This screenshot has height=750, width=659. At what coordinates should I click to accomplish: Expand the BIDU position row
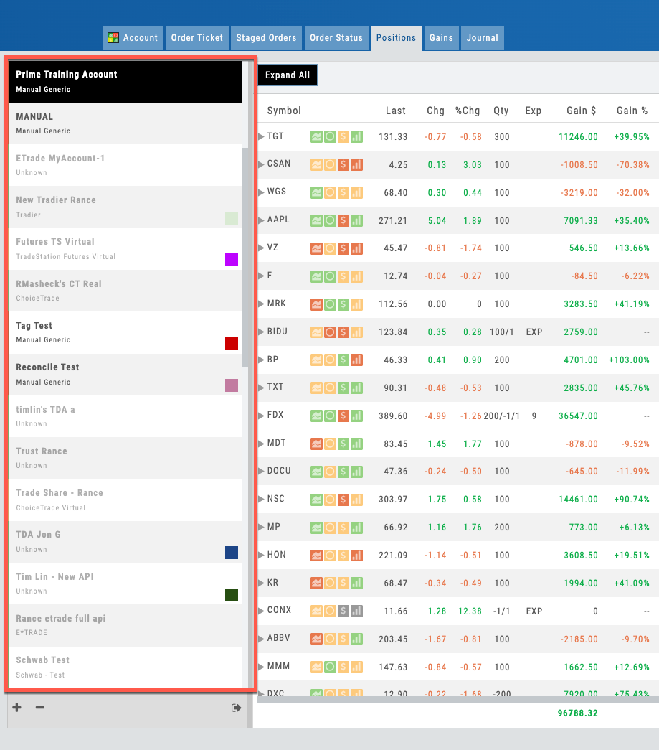coord(261,332)
